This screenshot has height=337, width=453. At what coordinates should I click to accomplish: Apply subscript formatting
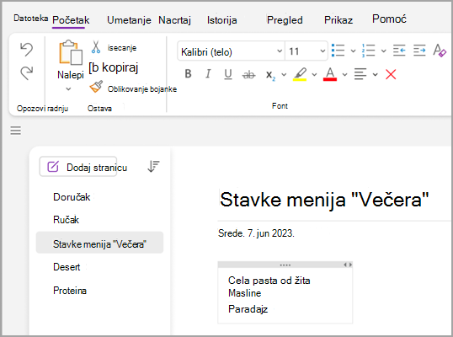point(270,75)
